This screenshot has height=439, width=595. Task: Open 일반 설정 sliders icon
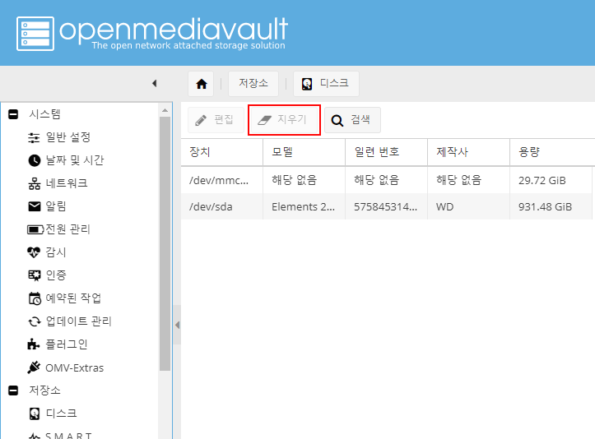tap(34, 137)
